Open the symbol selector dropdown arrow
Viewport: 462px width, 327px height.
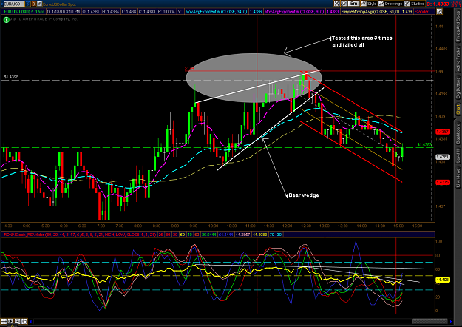[27, 4]
